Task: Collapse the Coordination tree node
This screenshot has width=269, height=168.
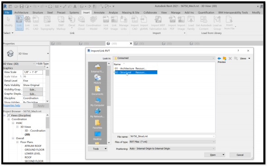Action: 9,119
